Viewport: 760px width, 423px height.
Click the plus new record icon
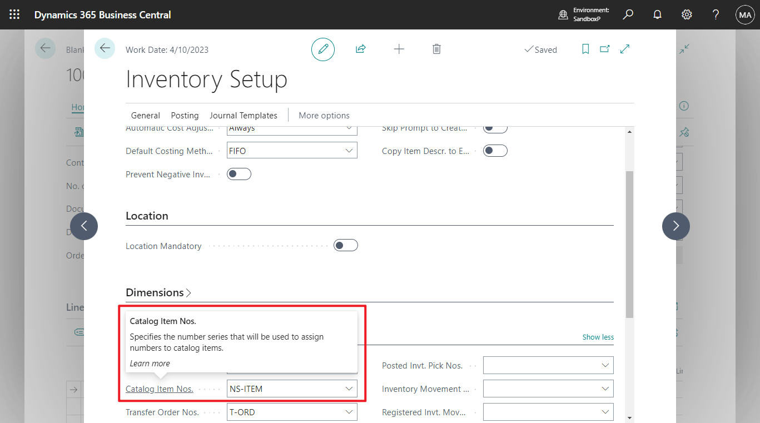point(399,49)
